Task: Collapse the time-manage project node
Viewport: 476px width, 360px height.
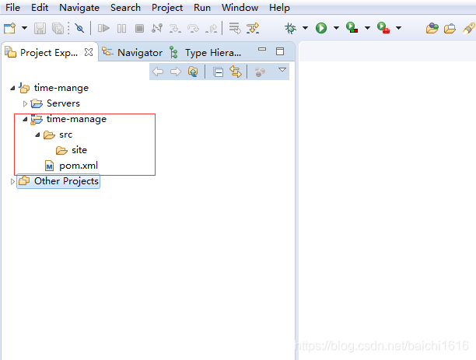Action: coord(25,119)
